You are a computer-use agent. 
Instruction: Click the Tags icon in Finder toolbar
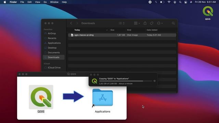click(152, 23)
